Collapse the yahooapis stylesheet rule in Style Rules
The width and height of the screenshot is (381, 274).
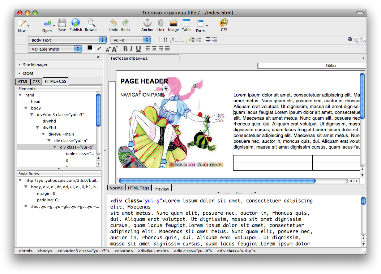(20, 180)
